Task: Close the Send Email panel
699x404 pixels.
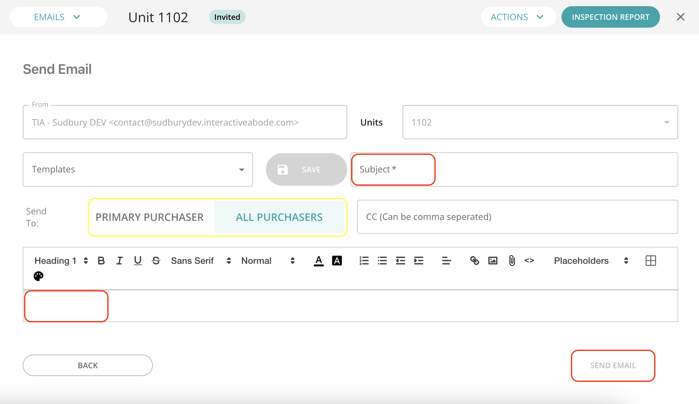Action: click(680, 17)
